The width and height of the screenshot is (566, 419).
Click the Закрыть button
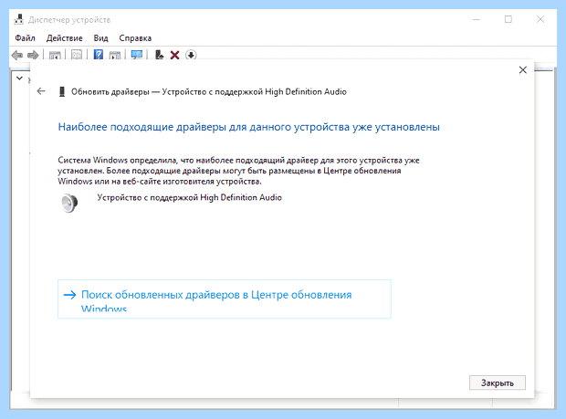(x=497, y=382)
